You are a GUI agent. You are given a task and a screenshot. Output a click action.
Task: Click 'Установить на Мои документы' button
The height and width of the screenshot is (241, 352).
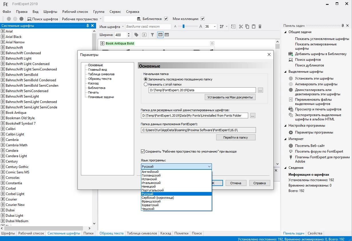230,97
